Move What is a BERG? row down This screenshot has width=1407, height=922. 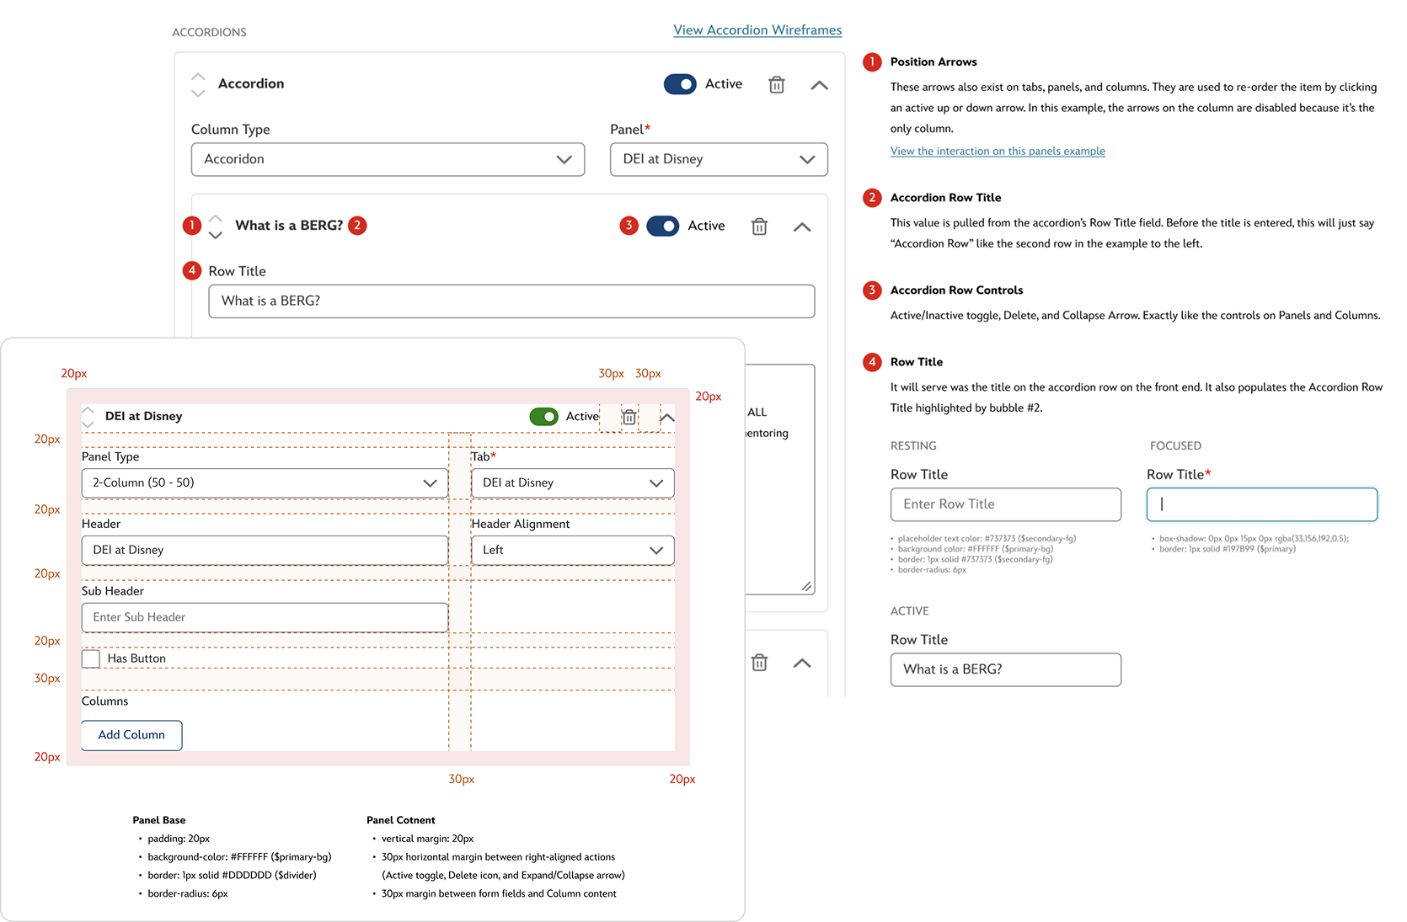216,236
